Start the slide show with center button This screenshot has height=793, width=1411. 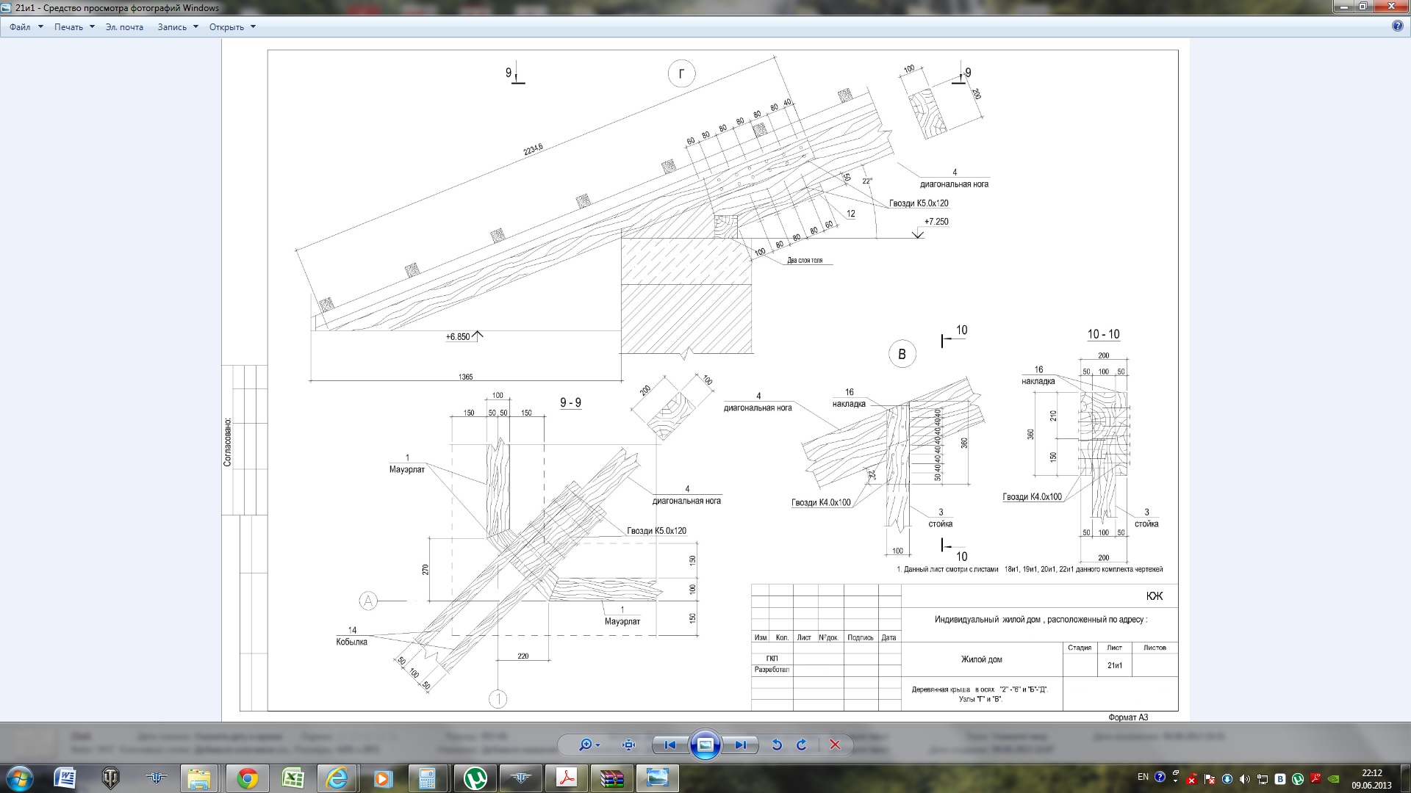[x=705, y=745]
